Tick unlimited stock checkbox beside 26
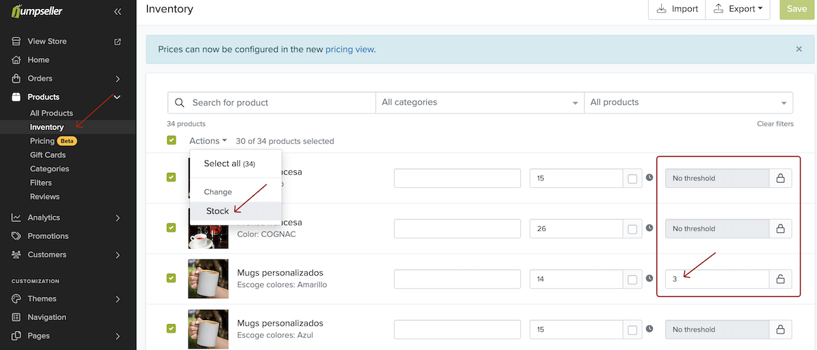 [632, 229]
